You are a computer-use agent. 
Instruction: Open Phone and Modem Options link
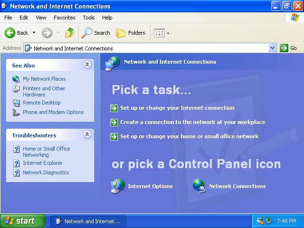[53, 112]
